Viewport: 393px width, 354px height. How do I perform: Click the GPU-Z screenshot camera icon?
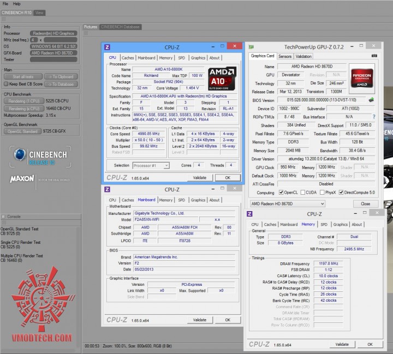coord(374,56)
